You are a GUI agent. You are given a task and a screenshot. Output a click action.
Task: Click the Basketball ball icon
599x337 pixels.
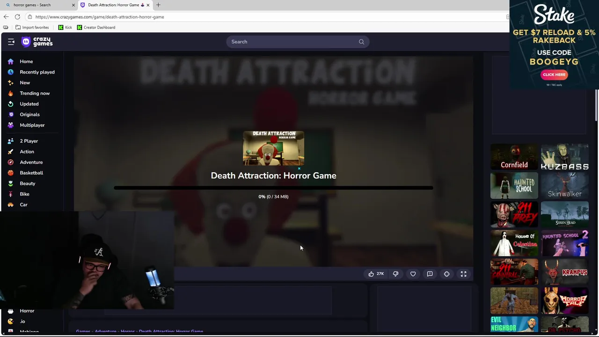(x=10, y=173)
